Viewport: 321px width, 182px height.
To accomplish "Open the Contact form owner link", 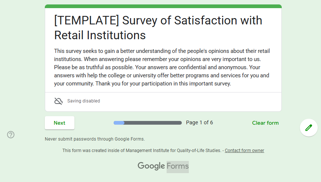I will tap(244, 151).
